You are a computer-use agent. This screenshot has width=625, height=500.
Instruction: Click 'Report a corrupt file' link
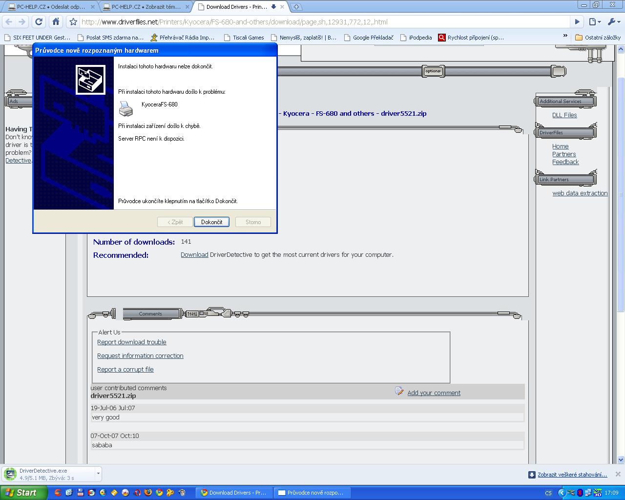tap(125, 370)
